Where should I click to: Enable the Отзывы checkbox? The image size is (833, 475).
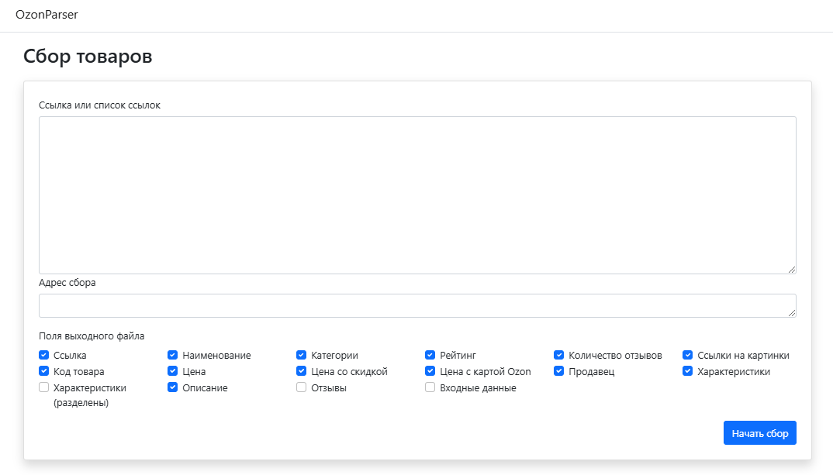[x=302, y=387]
